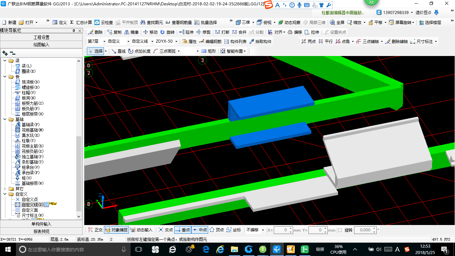Run 汇总计算 summary calculation
The width and height of the screenshot is (455, 256).
click(81, 22)
